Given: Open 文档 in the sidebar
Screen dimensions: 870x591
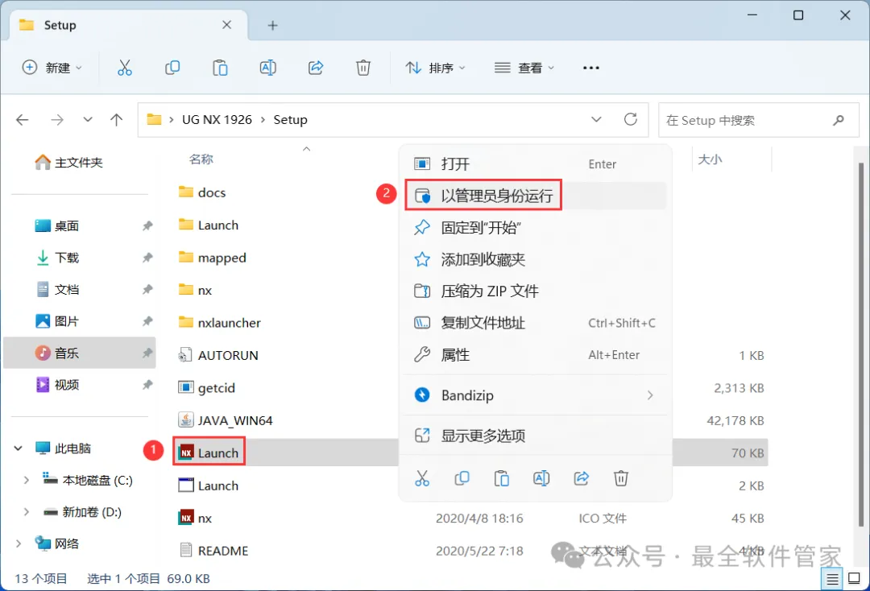Looking at the screenshot, I should click(57, 289).
